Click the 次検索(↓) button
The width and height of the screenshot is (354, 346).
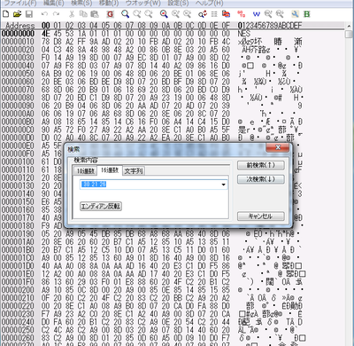click(x=261, y=179)
